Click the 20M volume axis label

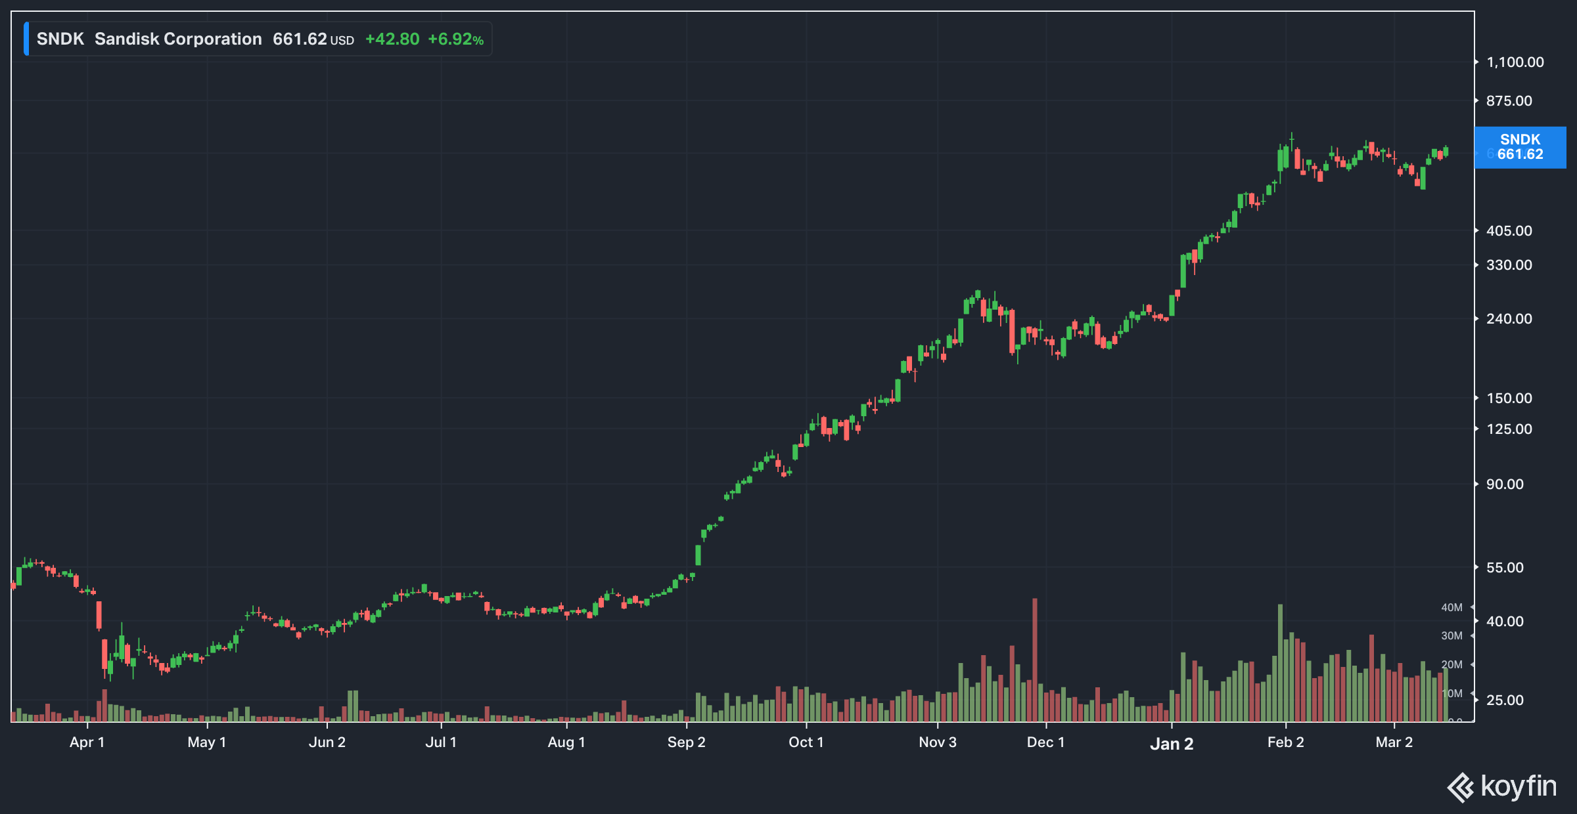point(1451,665)
